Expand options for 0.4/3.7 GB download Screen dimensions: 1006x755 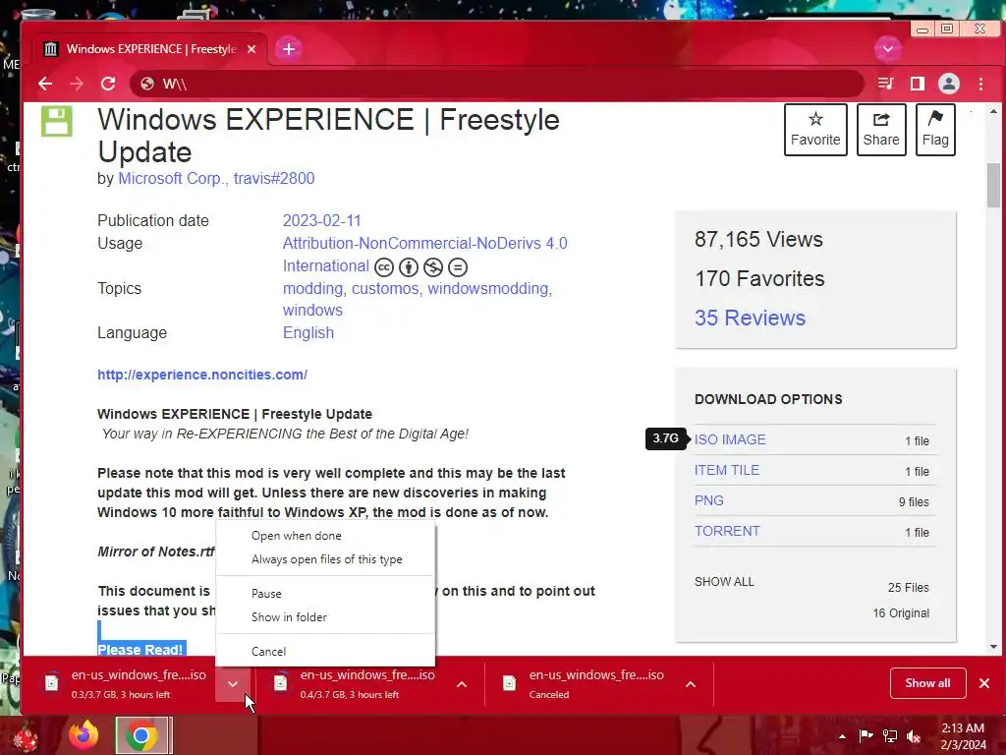tap(462, 684)
